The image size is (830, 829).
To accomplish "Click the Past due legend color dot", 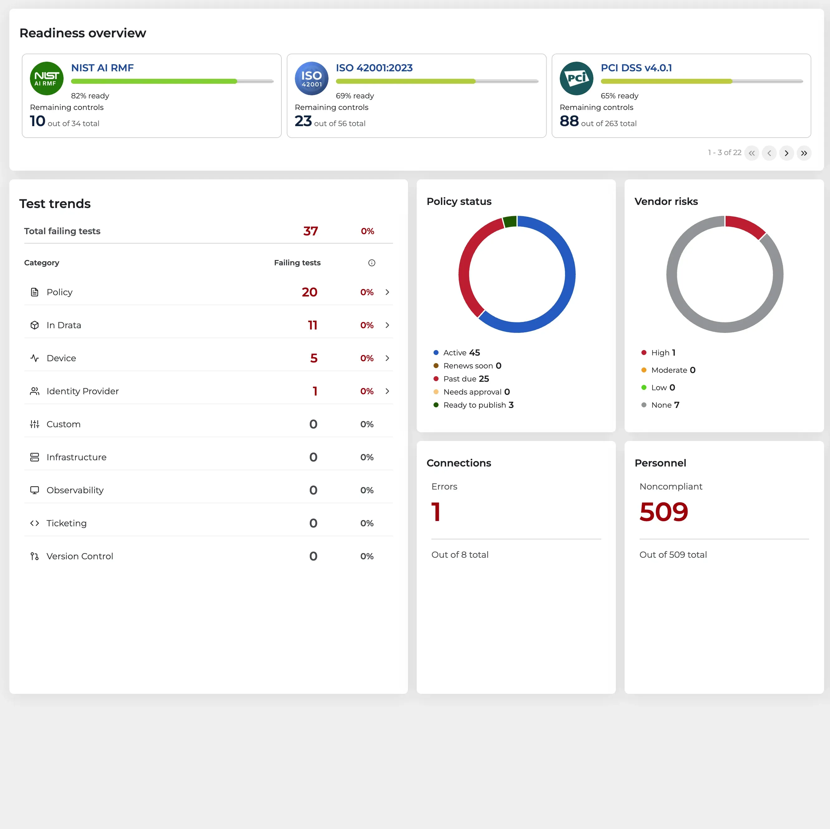I will click(x=436, y=379).
